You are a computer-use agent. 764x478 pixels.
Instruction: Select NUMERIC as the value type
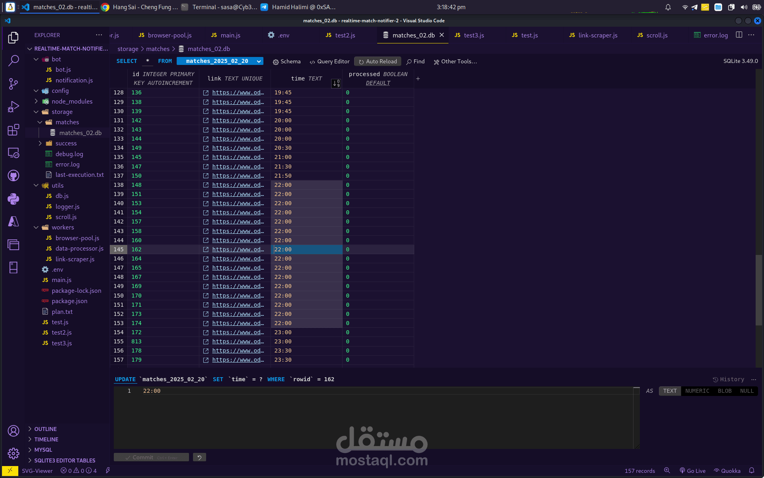697,391
